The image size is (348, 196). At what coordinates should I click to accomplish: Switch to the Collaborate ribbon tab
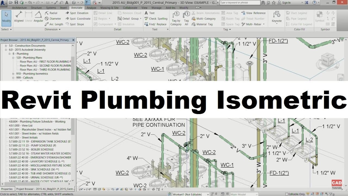[x=130, y=8]
